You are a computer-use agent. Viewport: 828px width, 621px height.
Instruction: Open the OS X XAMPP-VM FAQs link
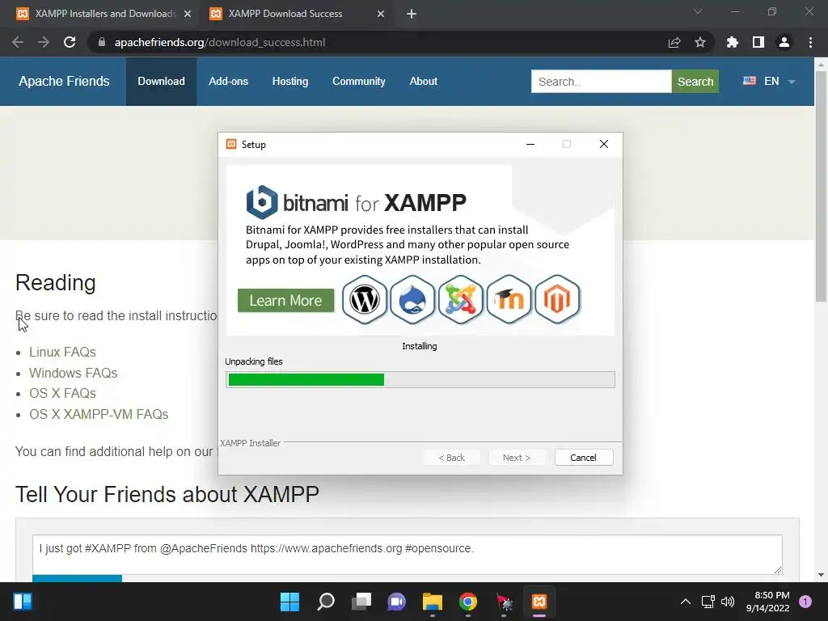tap(99, 414)
